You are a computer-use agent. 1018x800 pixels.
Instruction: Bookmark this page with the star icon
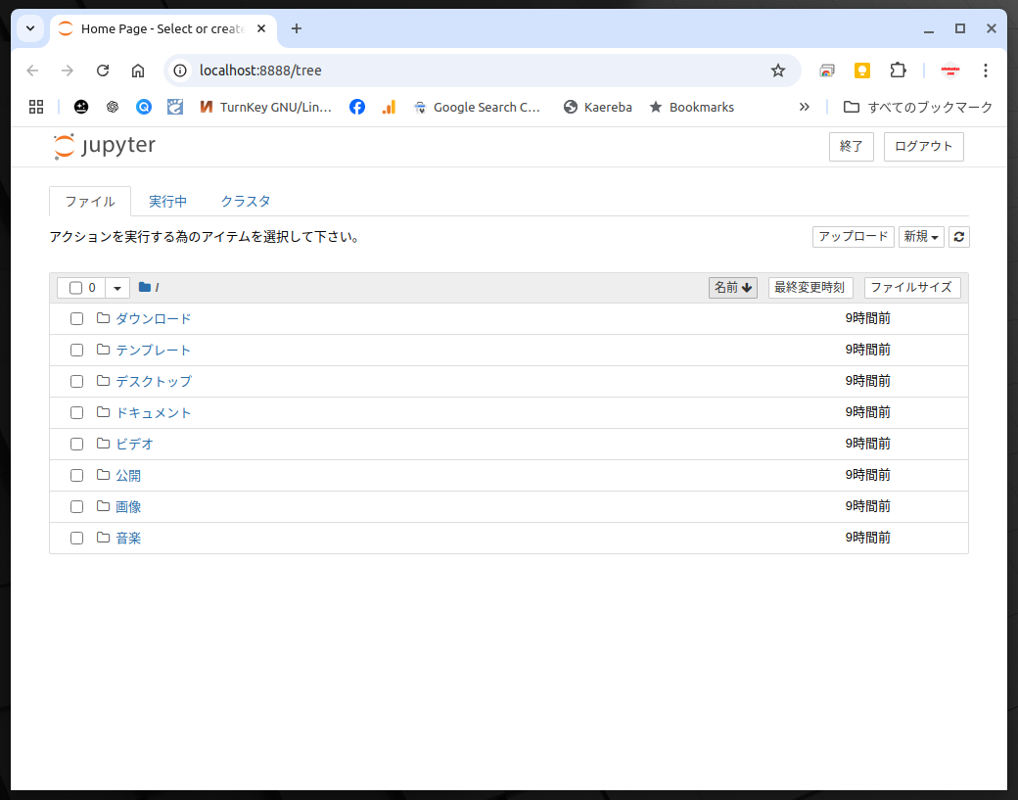tap(778, 71)
